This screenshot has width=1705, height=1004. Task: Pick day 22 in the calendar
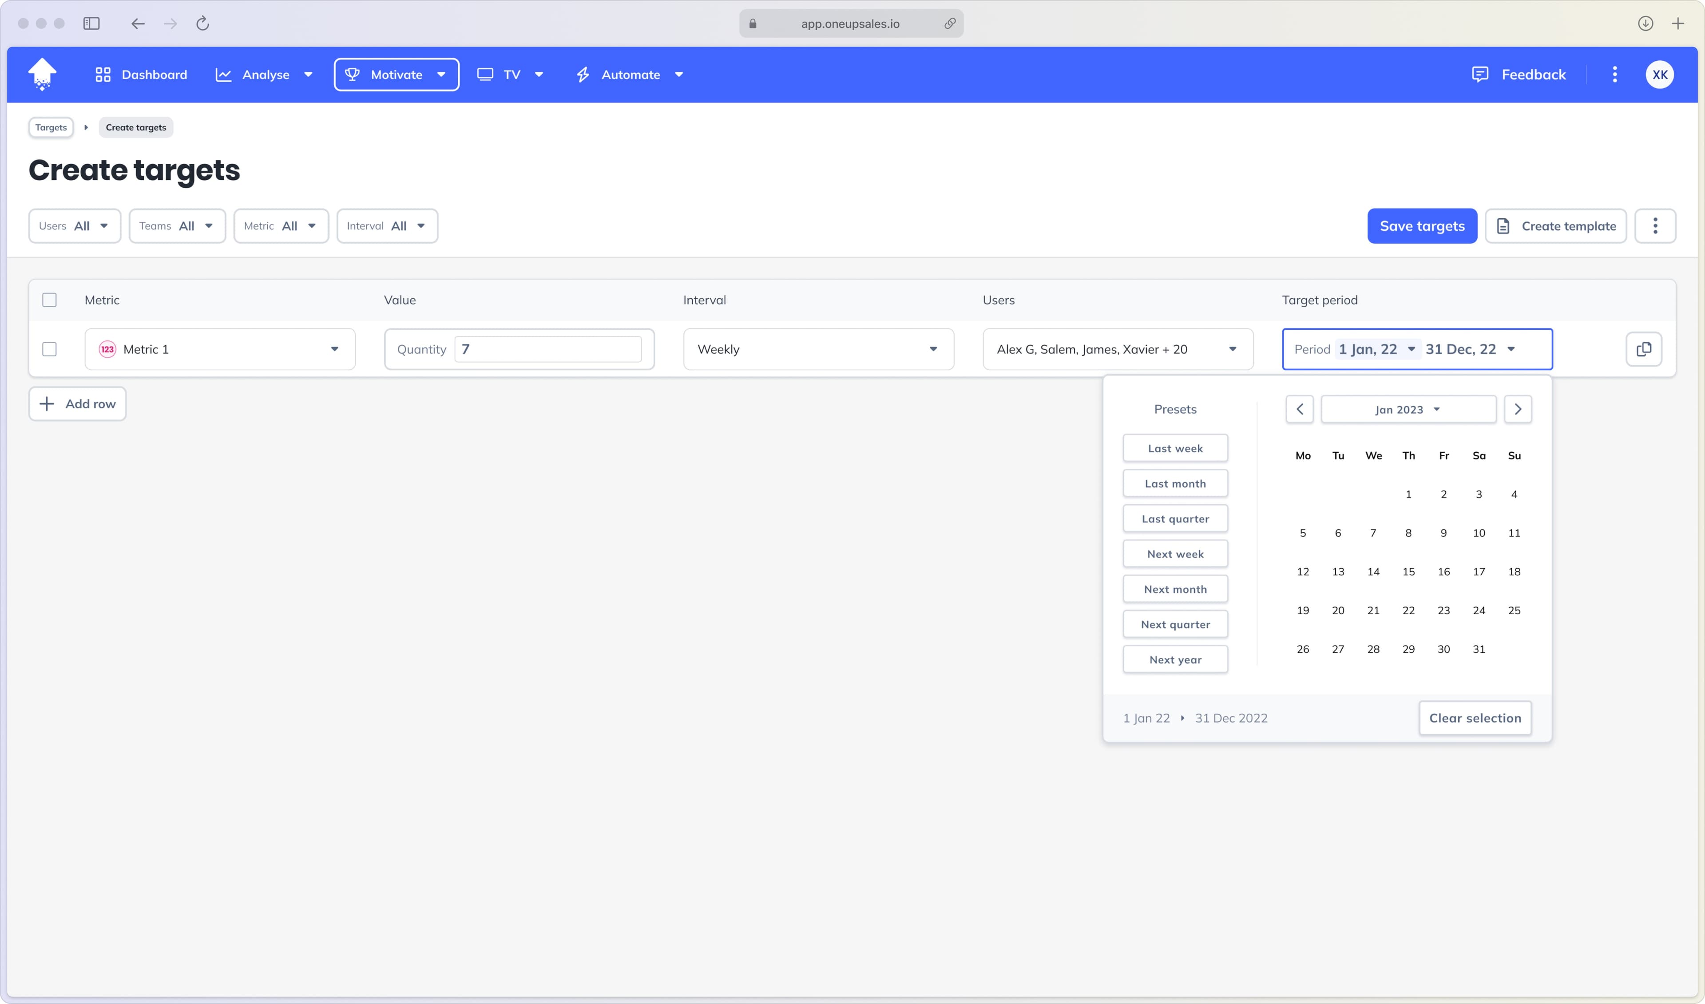(x=1409, y=610)
